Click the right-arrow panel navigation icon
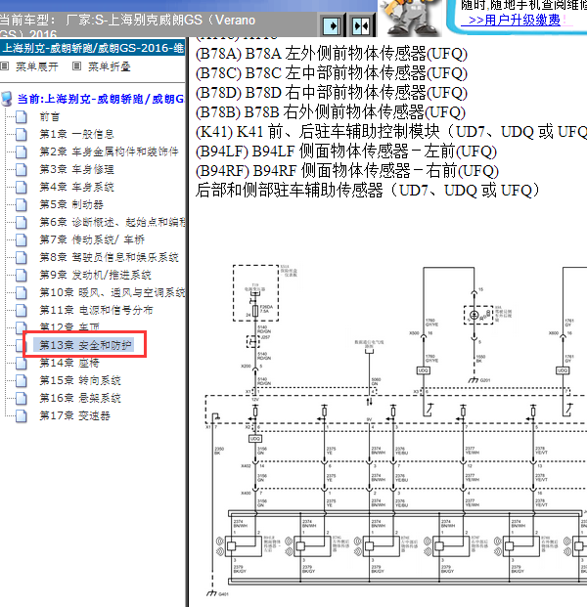The height and width of the screenshot is (607, 587). (332, 26)
